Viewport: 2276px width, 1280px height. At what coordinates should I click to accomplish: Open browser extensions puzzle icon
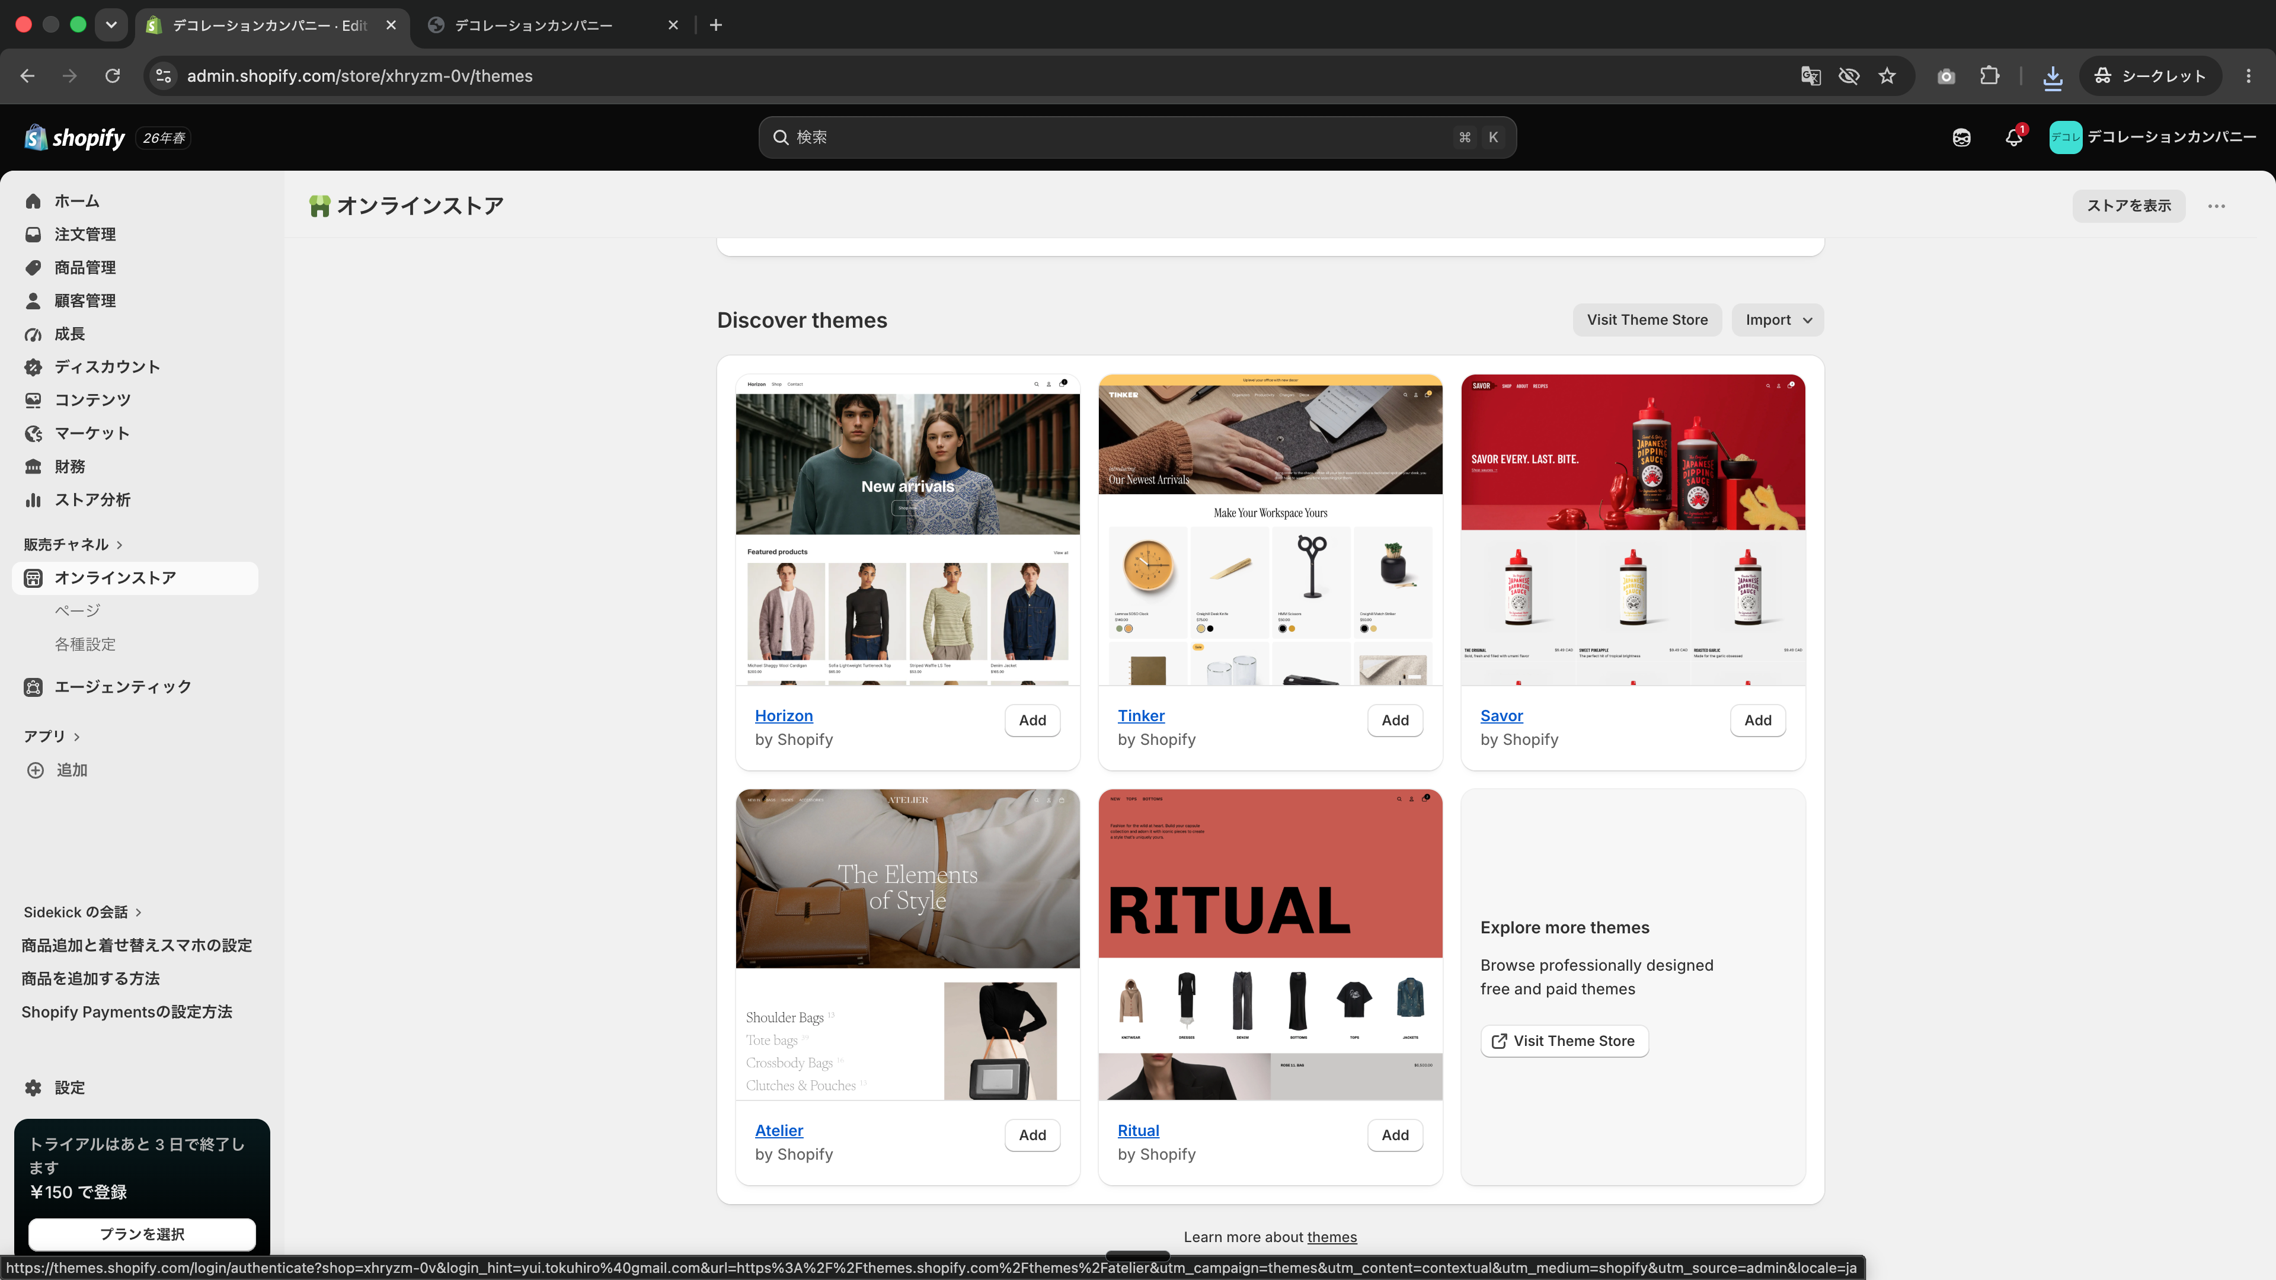tap(1990, 76)
